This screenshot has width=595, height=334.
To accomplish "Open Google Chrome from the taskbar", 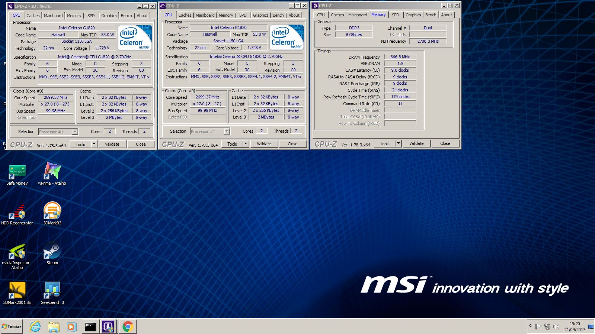I will tap(128, 327).
